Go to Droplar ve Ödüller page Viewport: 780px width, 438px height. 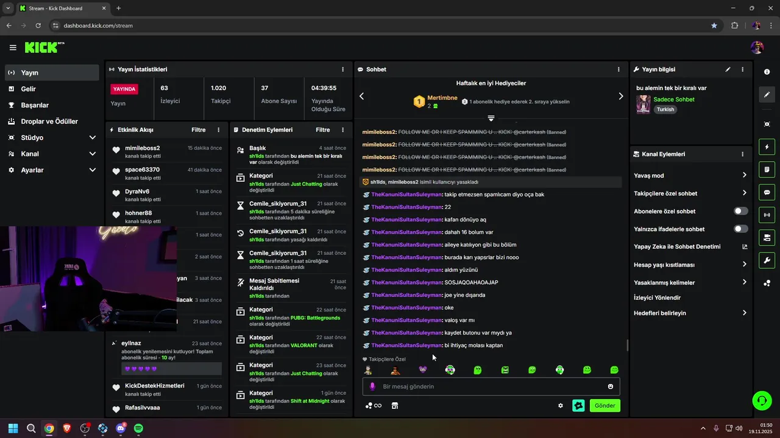tap(52, 121)
